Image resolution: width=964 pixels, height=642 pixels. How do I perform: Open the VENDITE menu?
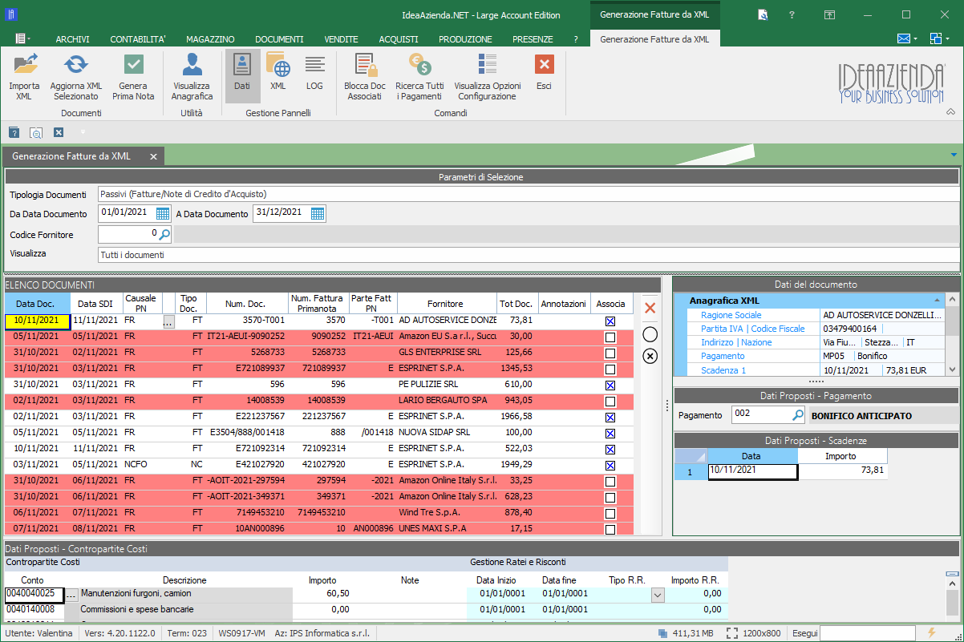(x=341, y=39)
